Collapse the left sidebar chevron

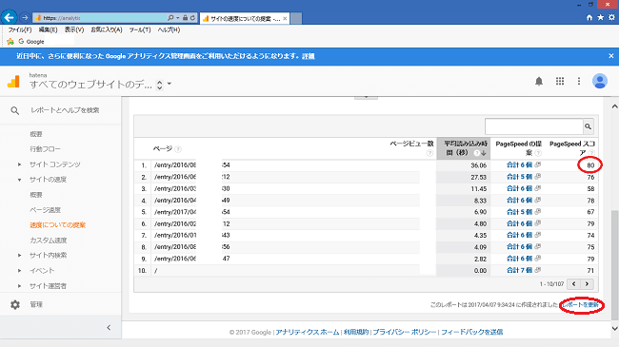click(109, 328)
